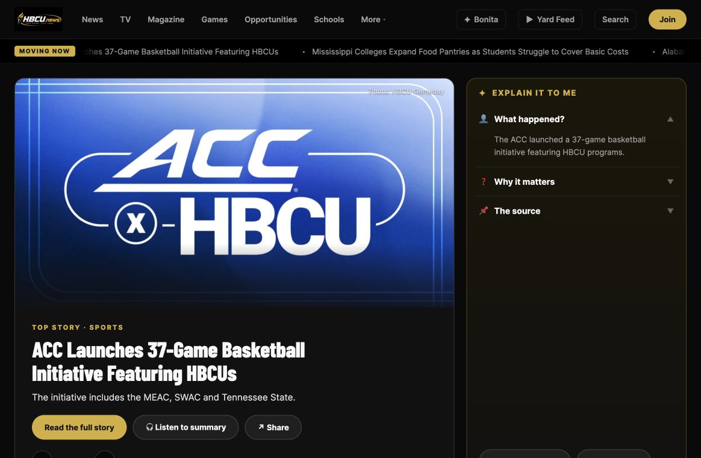
Task: Select Opportunities in the navigation bar
Action: pyautogui.click(x=270, y=20)
